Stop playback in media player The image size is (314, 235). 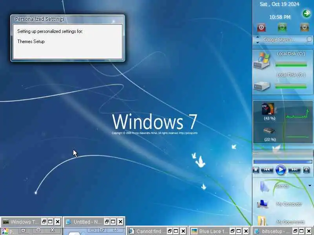click(x=256, y=170)
